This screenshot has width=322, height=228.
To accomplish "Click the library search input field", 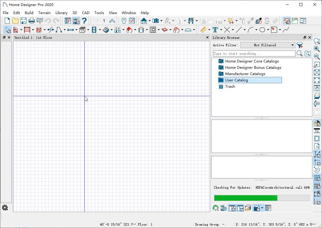I will tap(254, 53).
